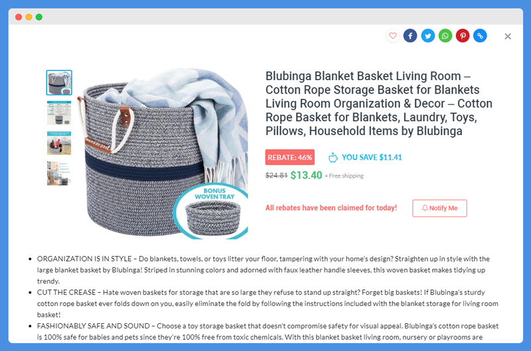The height and width of the screenshot is (351, 531).
Task: Share product on Twitter
Action: coord(427,36)
